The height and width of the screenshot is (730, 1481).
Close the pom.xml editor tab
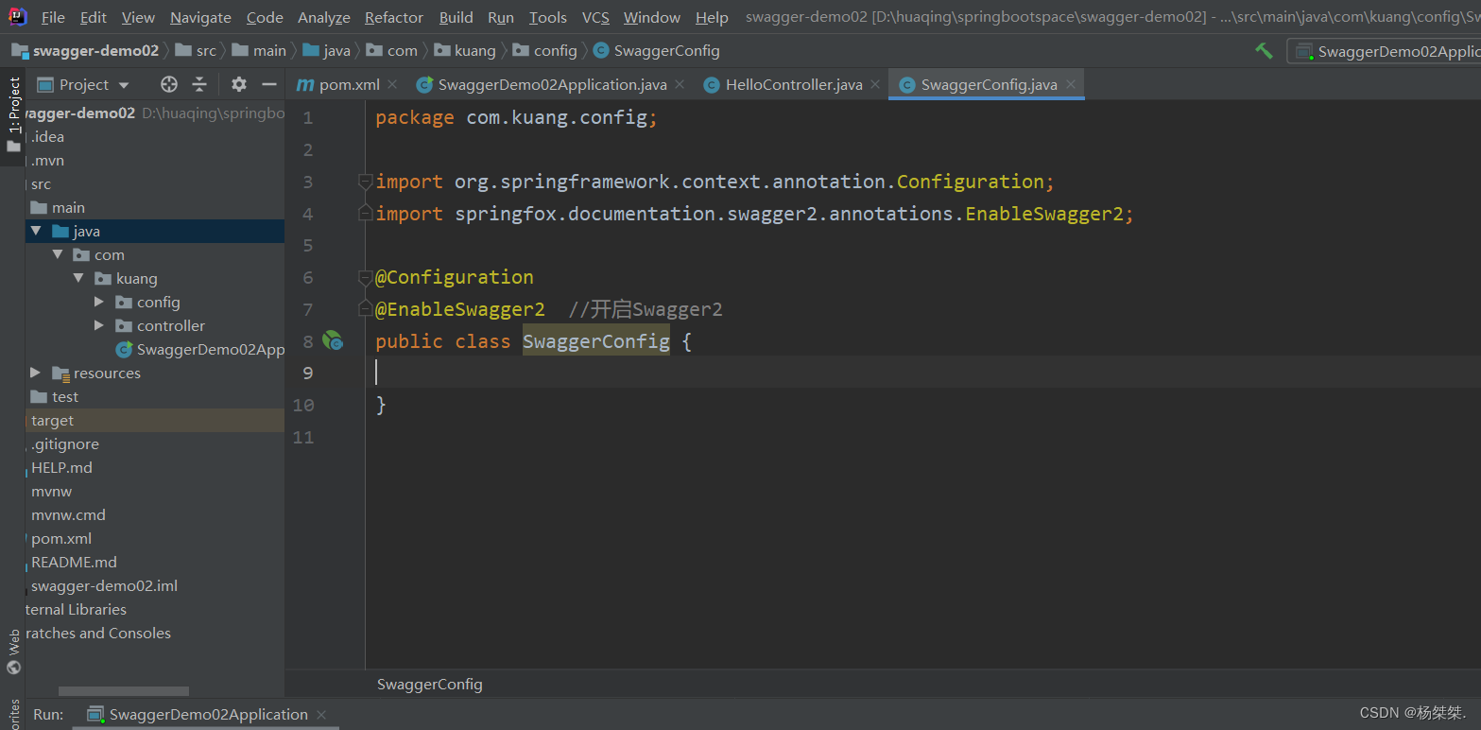point(392,85)
